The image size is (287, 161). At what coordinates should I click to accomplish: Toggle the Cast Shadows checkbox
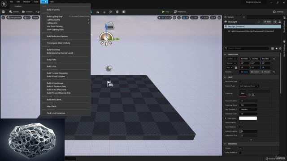[240, 127]
